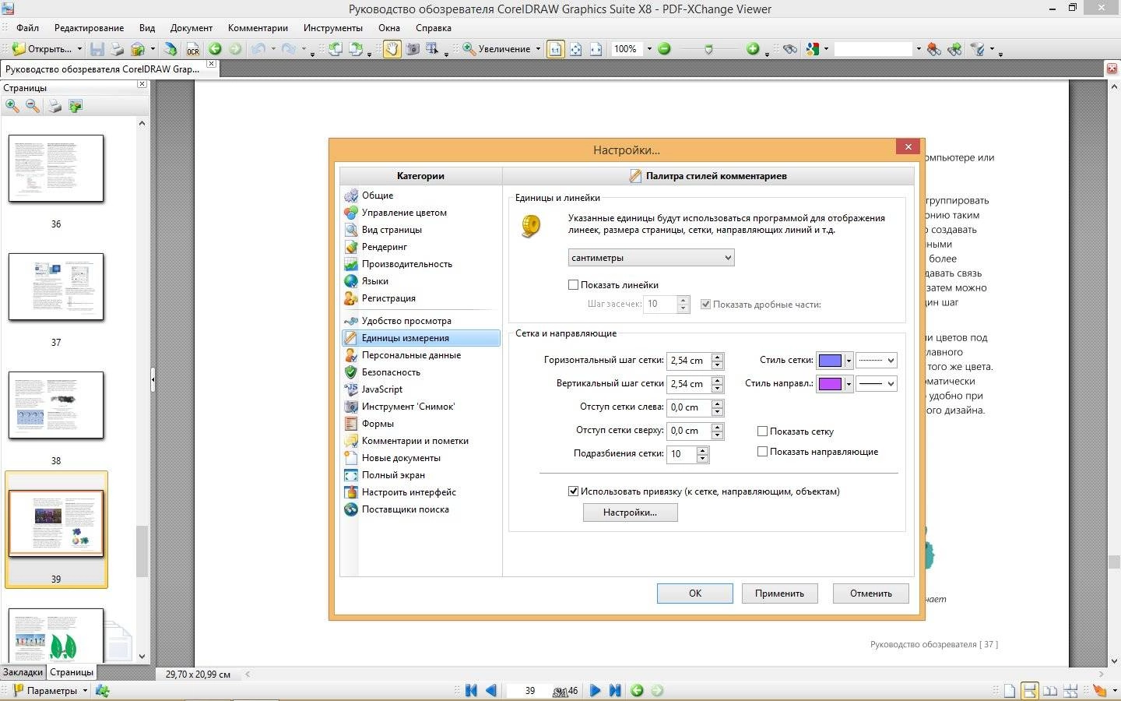Expand 'Увеличение' tool dropdown arrow
The width and height of the screenshot is (1121, 701).
538,49
